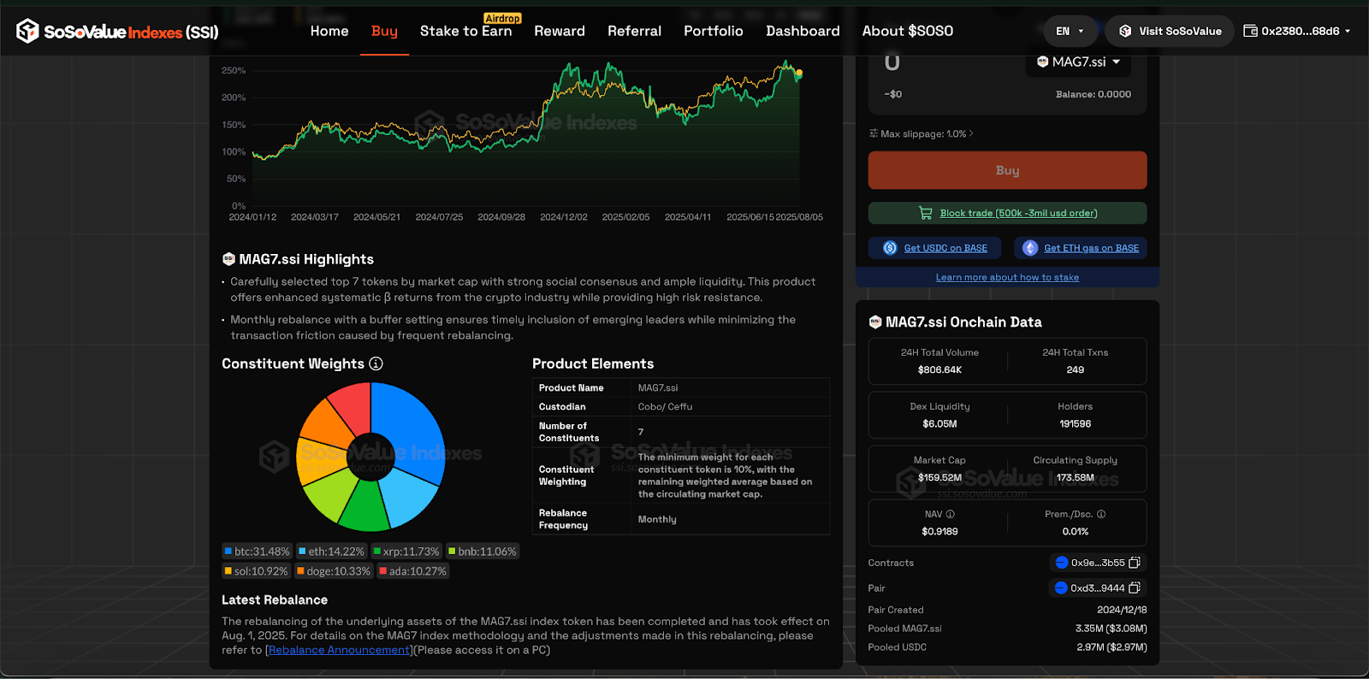This screenshot has height=679, width=1369.
Task: Click the Custodian value Cobo/ Ceffu
Action: click(665, 406)
